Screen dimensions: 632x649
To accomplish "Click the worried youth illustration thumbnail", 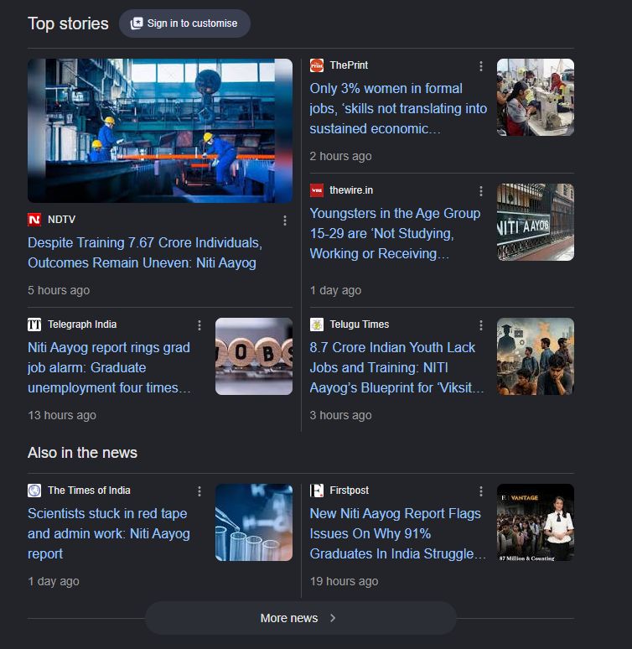I will click(x=536, y=356).
